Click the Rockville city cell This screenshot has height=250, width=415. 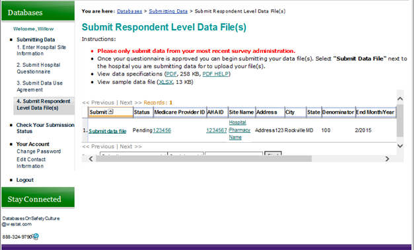point(295,130)
